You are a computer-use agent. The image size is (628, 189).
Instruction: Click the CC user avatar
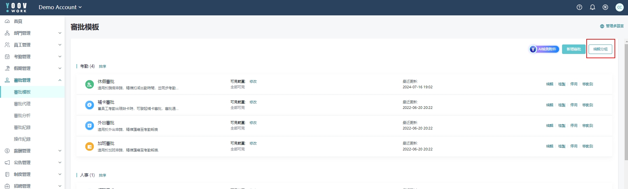(619, 7)
